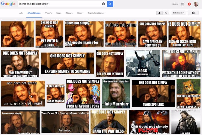Select the global results globe toggle
This screenshot has width=202, height=135.
pyautogui.click(x=166, y=13)
